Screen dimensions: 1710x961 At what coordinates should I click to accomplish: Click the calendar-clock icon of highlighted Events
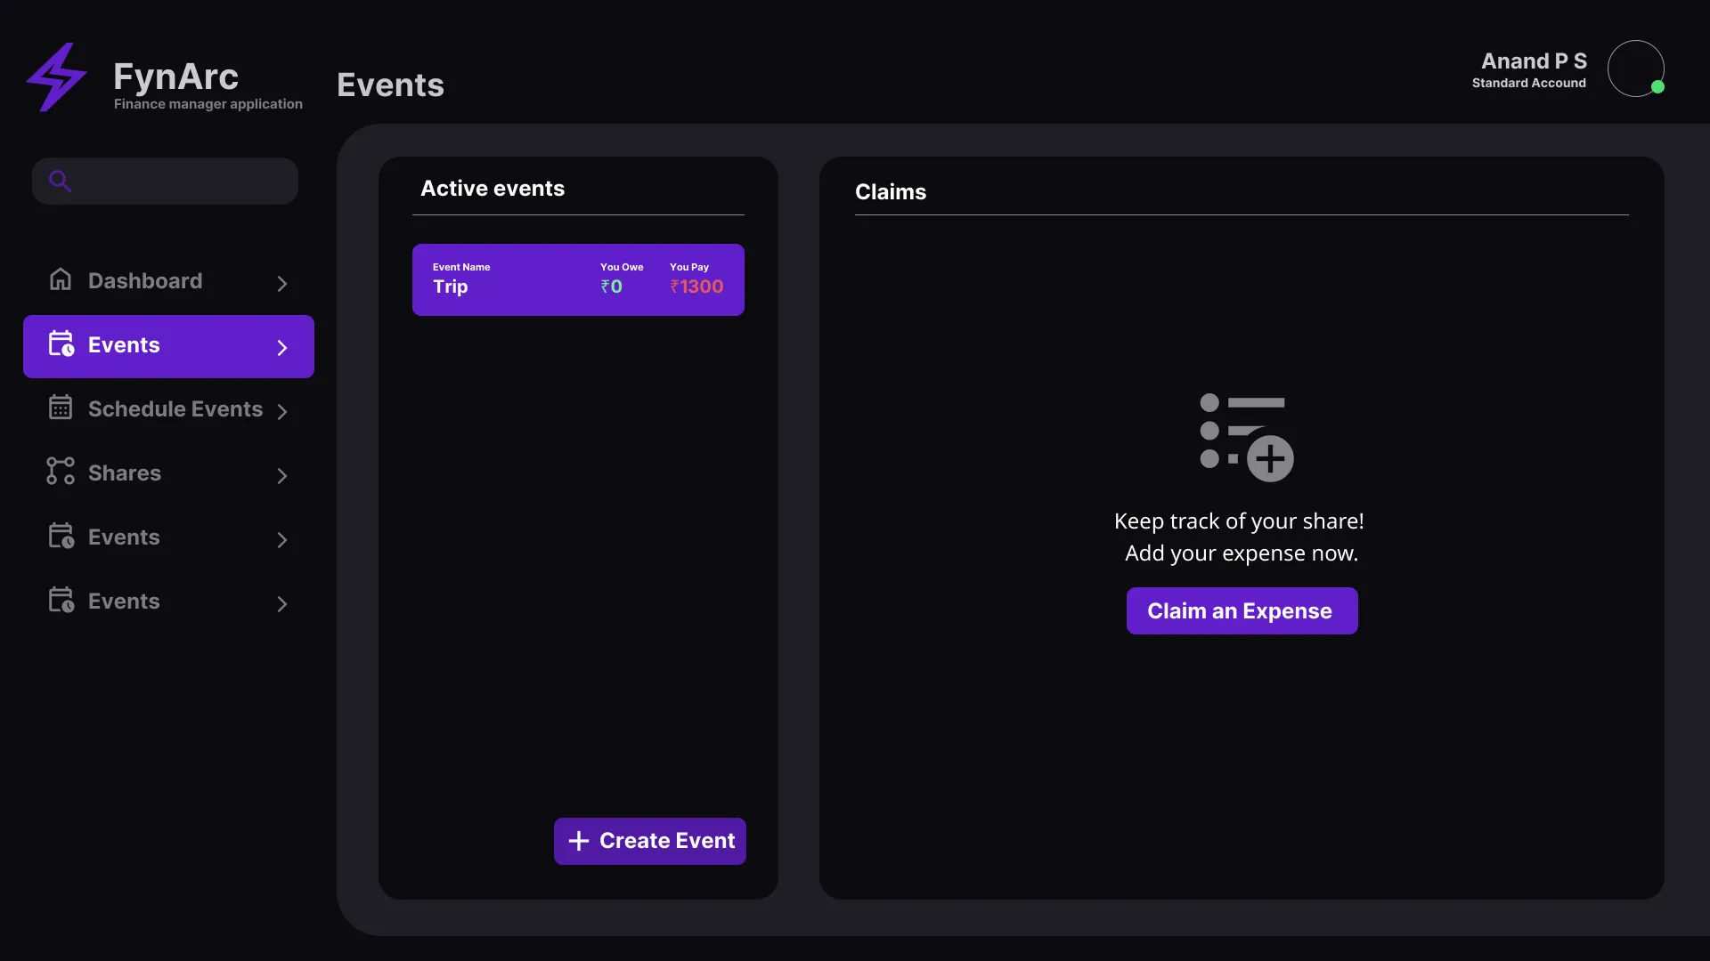click(61, 344)
